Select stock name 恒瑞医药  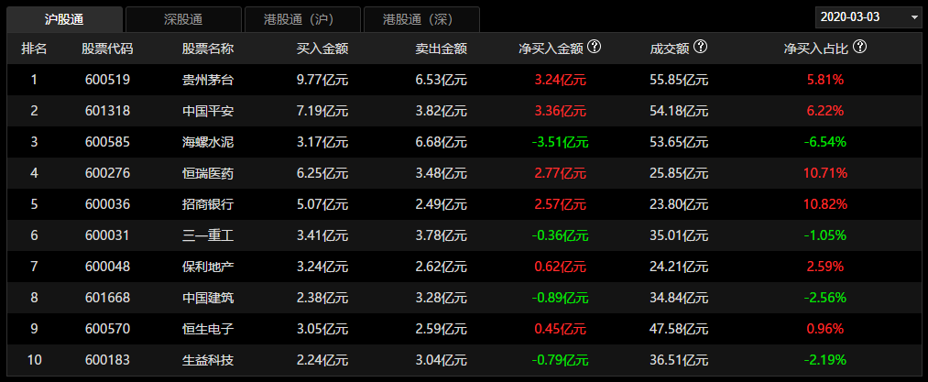208,173
